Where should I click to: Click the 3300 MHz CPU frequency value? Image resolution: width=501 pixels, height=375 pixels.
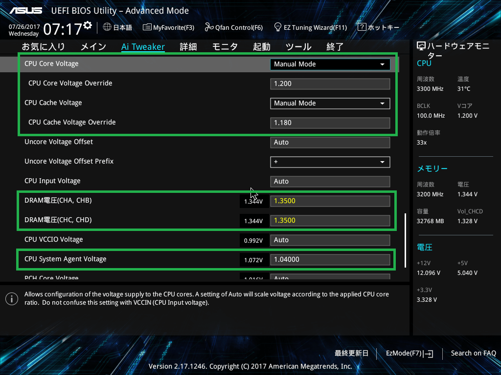pyautogui.click(x=430, y=89)
